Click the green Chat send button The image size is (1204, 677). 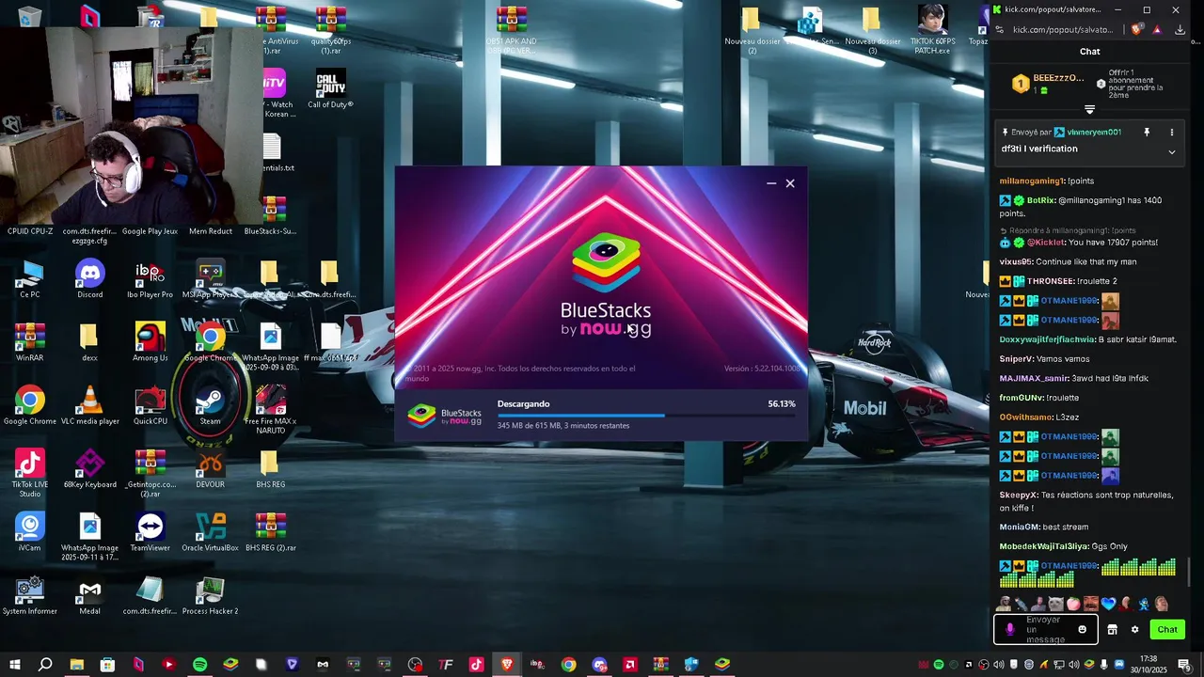[1167, 630]
